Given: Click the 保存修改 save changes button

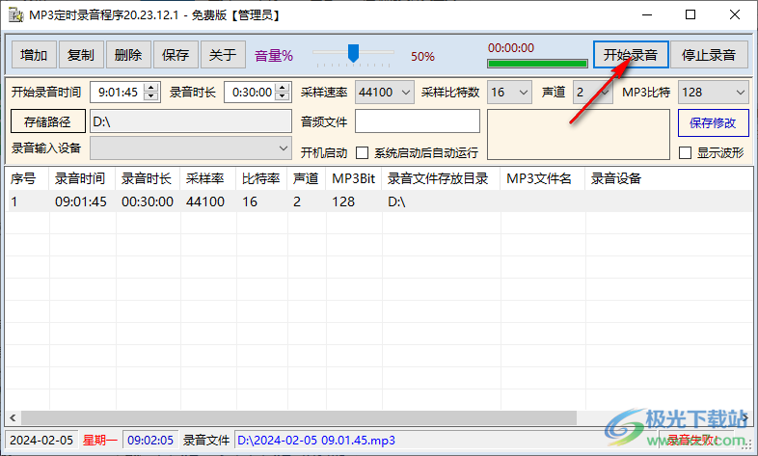Looking at the screenshot, I should point(713,122).
